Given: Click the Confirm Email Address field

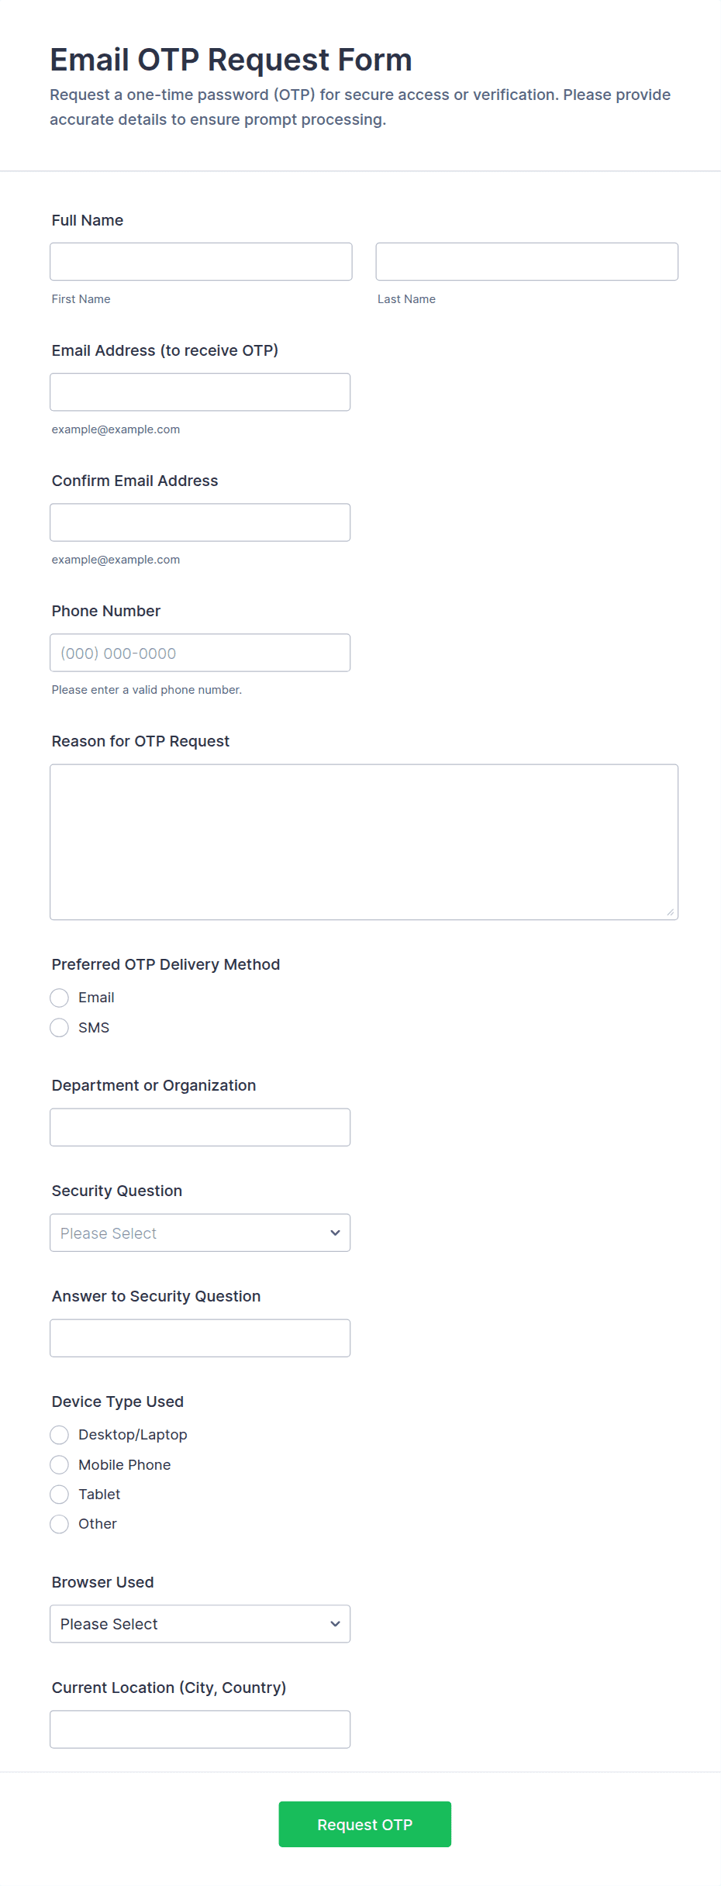Looking at the screenshot, I should click(x=200, y=522).
